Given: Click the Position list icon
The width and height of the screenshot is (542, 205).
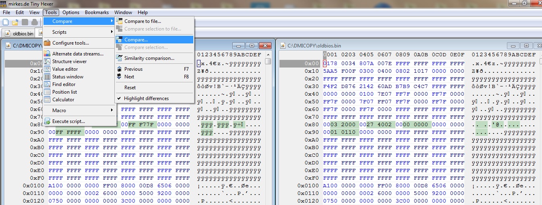Looking at the screenshot, I should 47,92.
